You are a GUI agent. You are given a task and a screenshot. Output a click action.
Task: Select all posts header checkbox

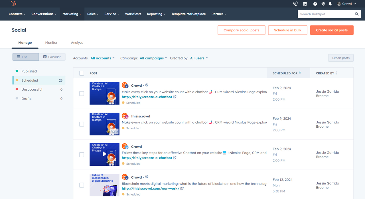(x=82, y=73)
